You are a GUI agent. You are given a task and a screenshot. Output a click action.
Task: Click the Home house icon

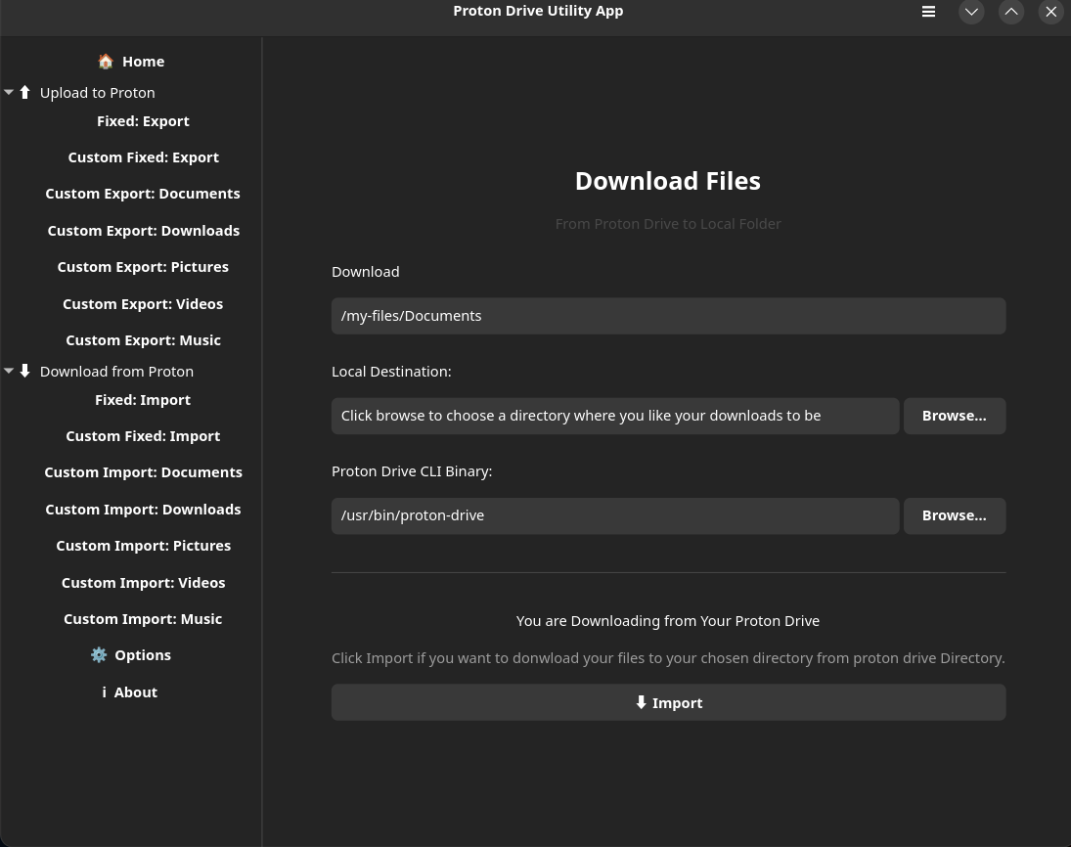[x=106, y=62]
